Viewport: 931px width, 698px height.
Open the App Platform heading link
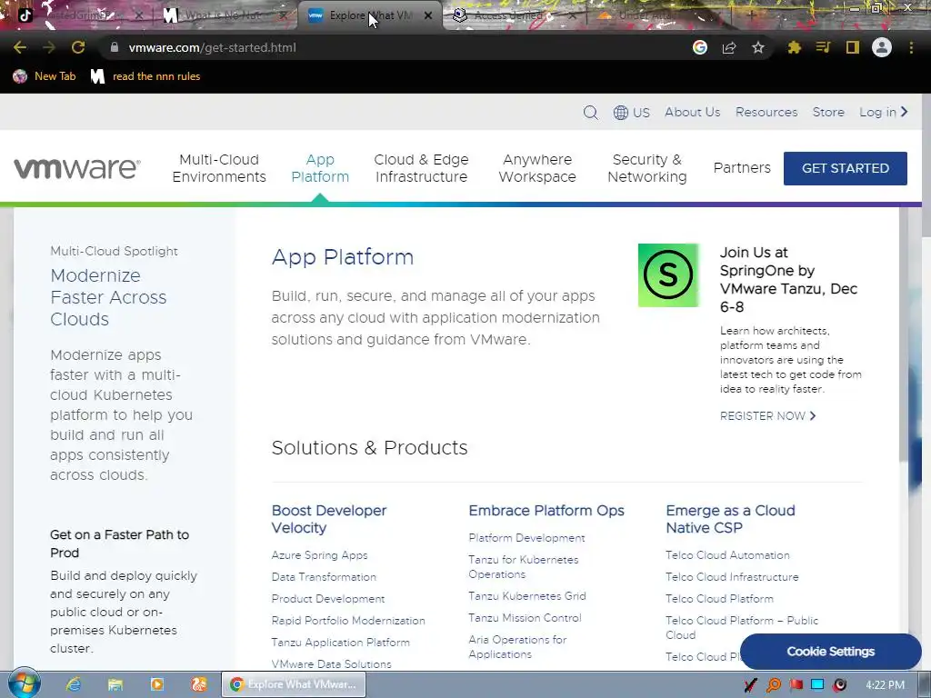(343, 257)
